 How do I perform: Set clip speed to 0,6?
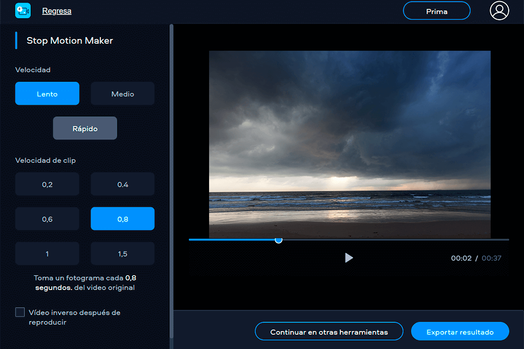[x=47, y=219]
